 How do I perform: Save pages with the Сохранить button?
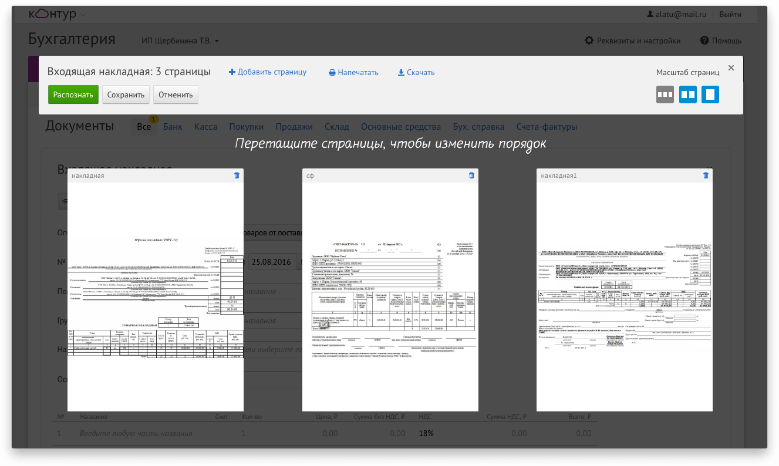pos(126,94)
